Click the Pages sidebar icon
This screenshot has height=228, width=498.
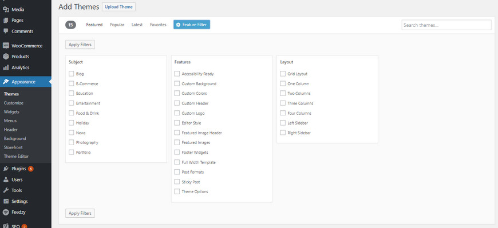point(6,21)
